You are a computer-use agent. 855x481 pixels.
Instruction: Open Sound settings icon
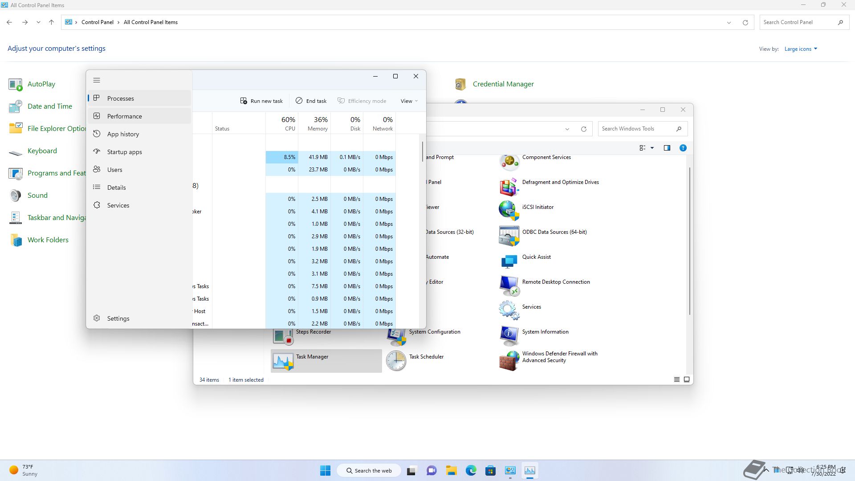pos(28,196)
